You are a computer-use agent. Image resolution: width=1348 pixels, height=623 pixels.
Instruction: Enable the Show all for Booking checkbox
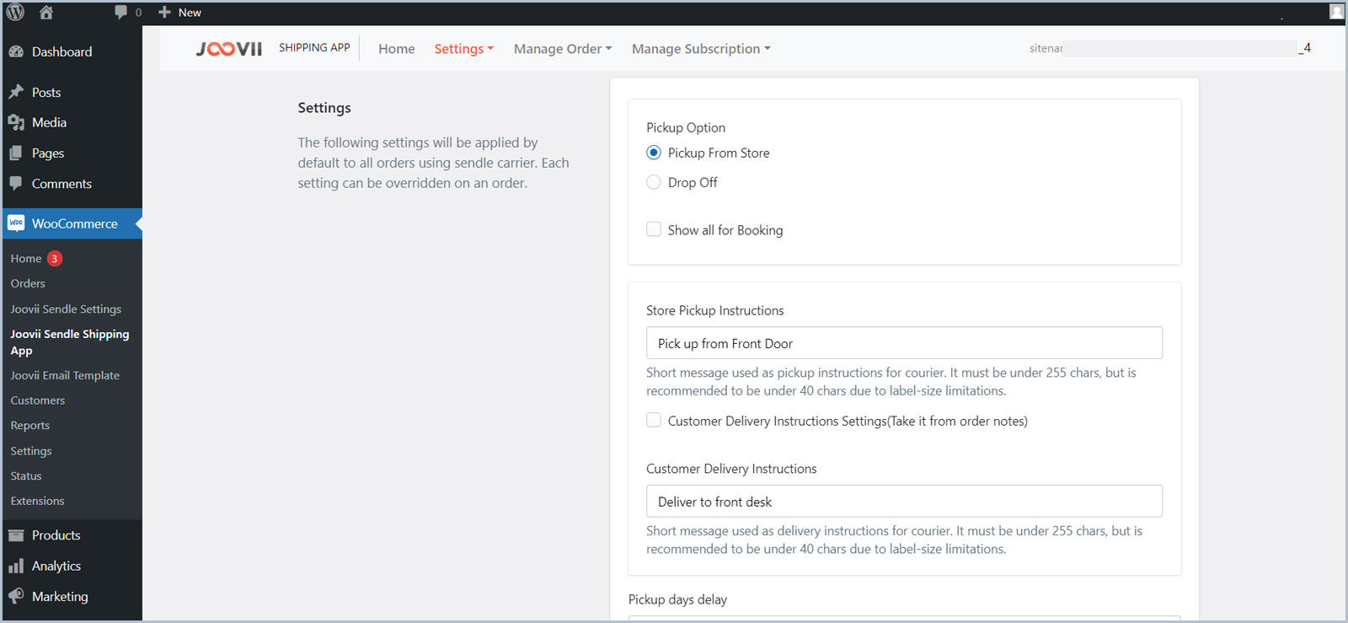click(654, 229)
